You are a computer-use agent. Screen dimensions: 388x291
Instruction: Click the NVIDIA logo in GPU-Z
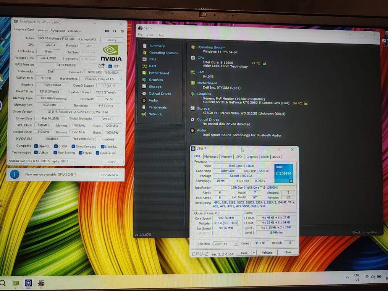111,53
